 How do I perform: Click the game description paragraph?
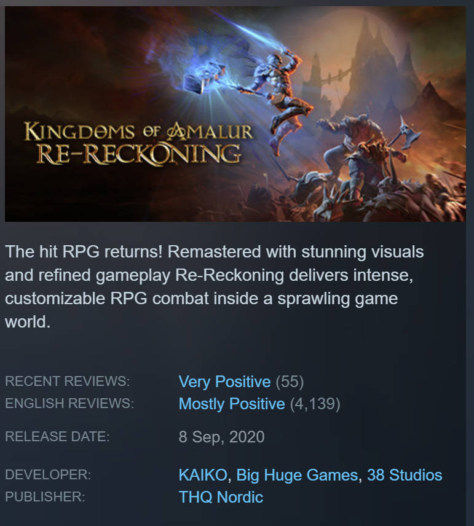click(x=215, y=287)
